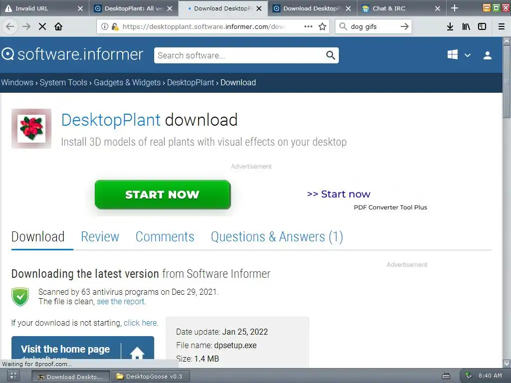Click the click here download link
Screen dimensions: 511x383
pyautogui.click(x=140, y=323)
